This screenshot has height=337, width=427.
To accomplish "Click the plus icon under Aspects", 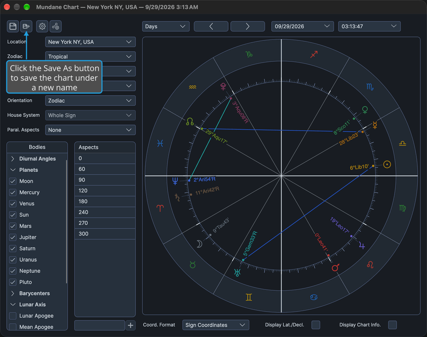I will coord(131,325).
